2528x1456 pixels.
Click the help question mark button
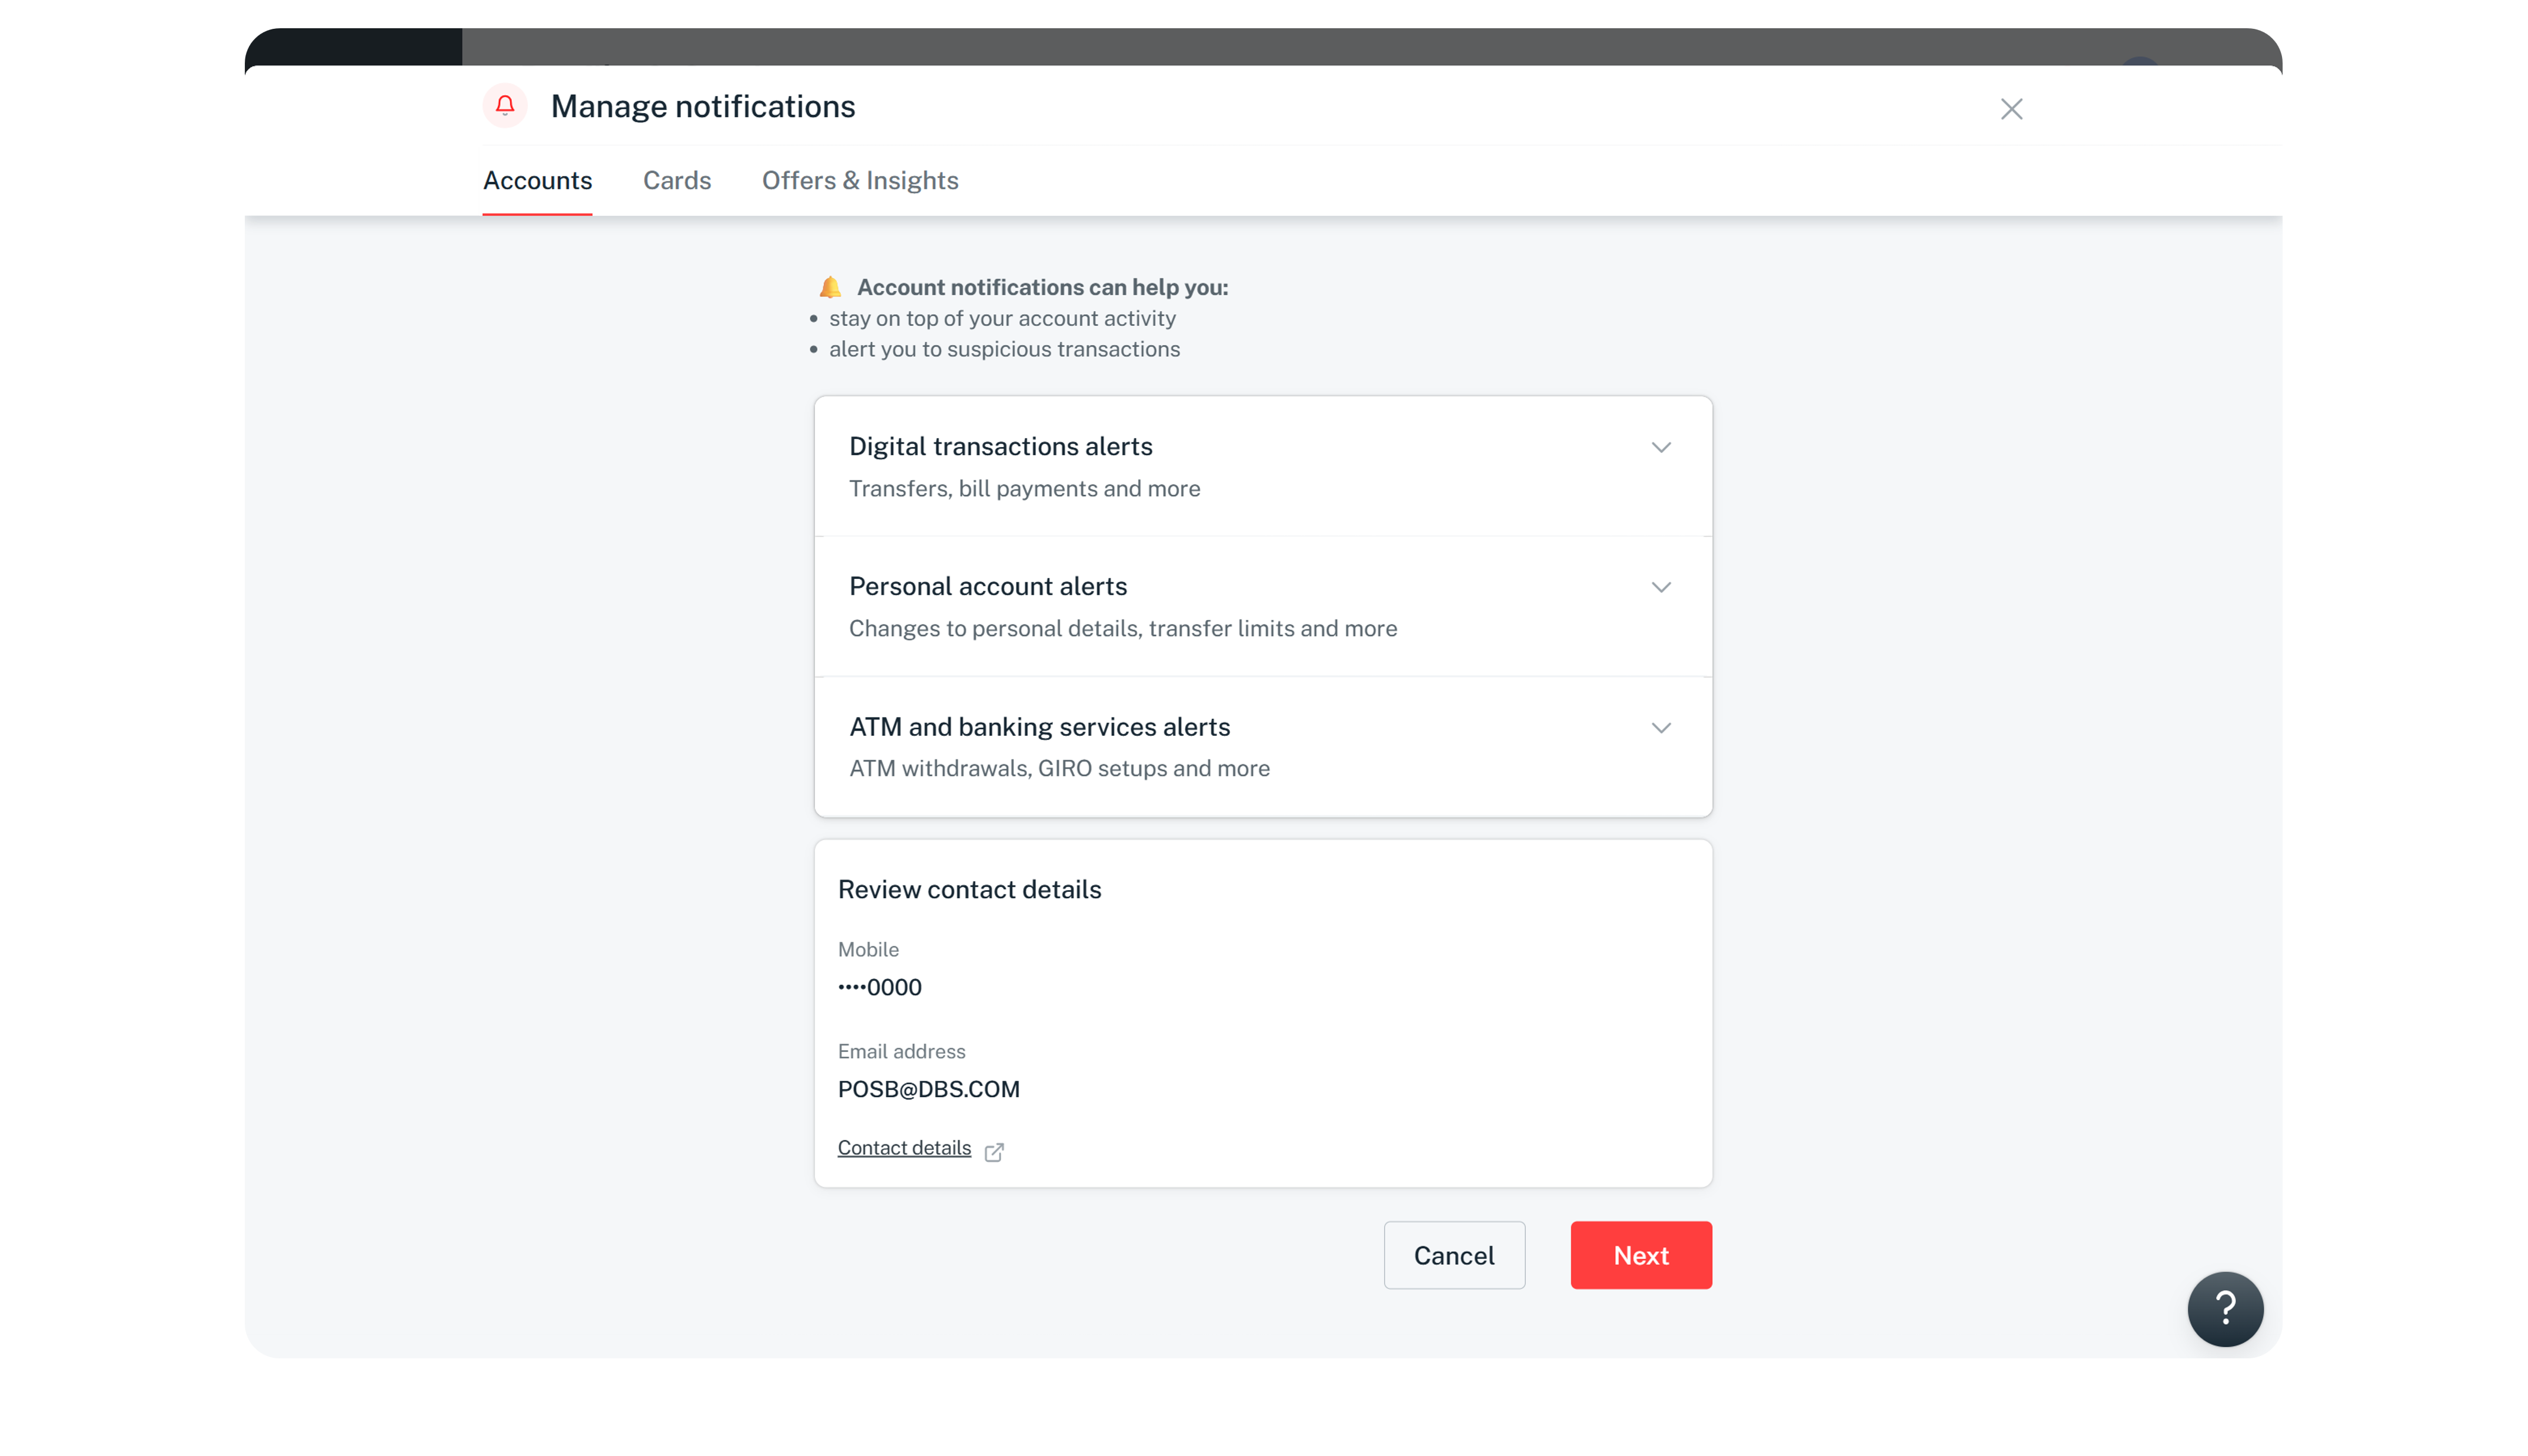[2225, 1309]
